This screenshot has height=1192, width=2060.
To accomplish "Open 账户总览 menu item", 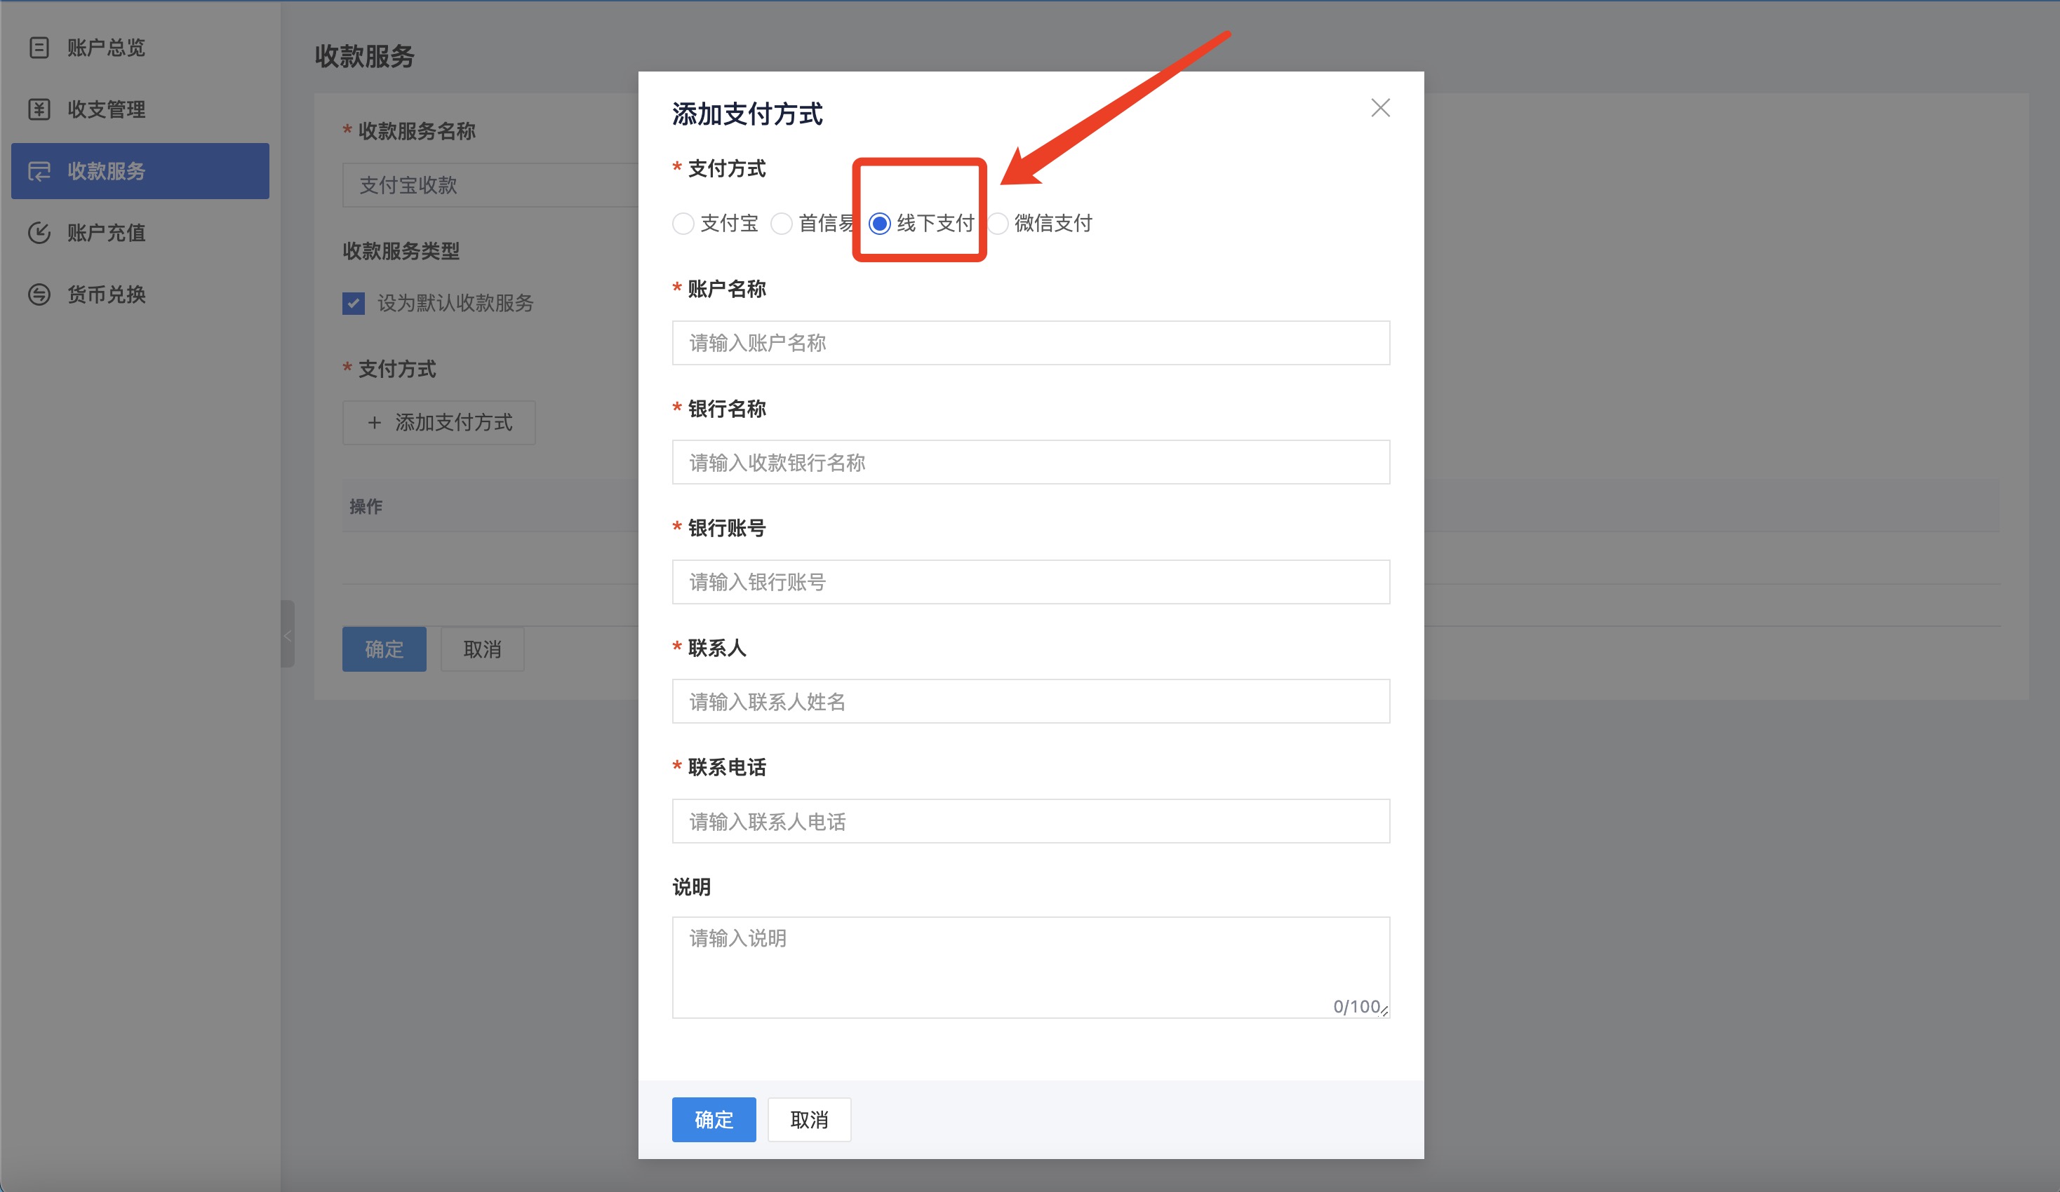I will point(140,48).
